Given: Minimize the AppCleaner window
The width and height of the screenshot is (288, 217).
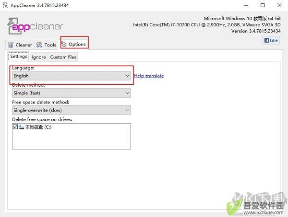Looking at the screenshot, I should (246, 5).
